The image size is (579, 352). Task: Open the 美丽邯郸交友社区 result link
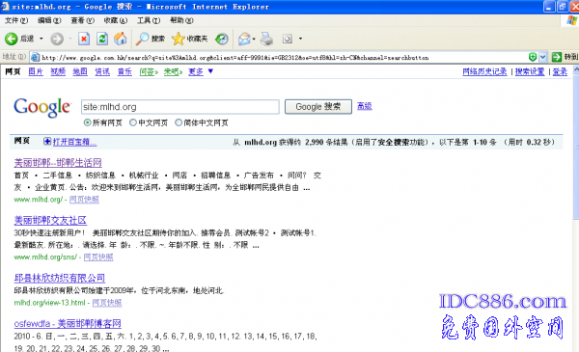pyautogui.click(x=50, y=220)
